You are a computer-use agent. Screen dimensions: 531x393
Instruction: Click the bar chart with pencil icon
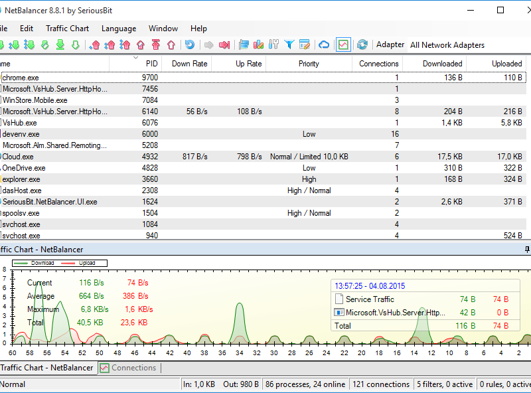point(258,44)
